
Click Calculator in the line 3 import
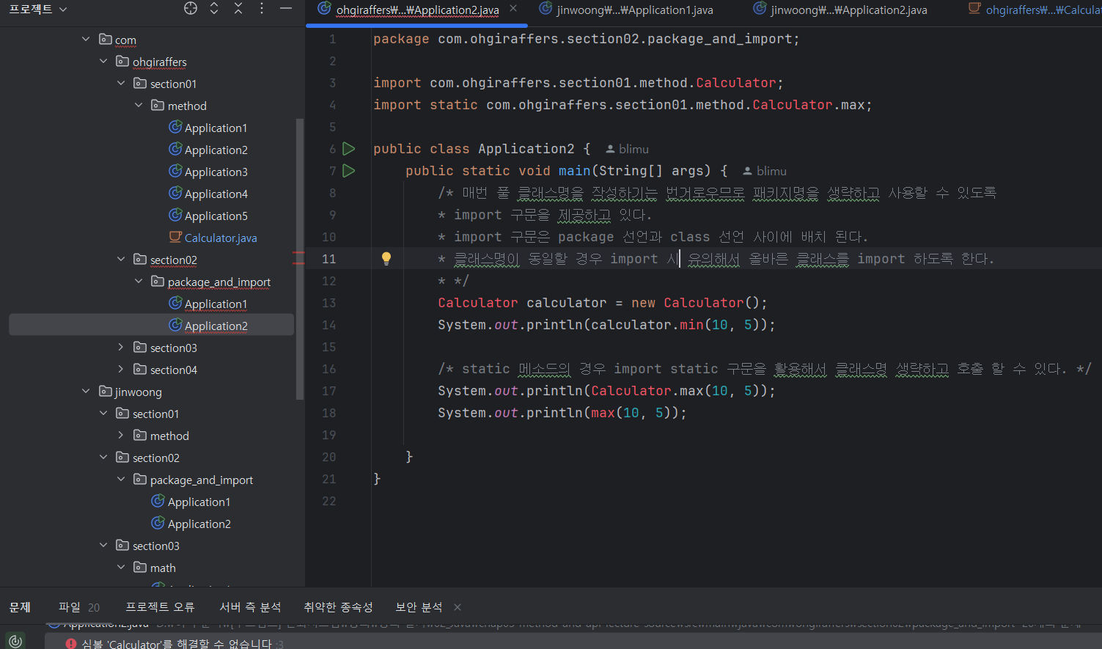pos(736,83)
